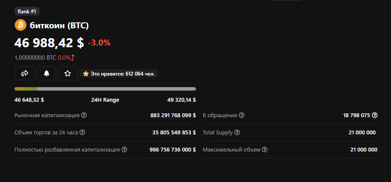Click the биткоин (BTC) title
The height and width of the screenshot is (182, 391).
(59, 26)
